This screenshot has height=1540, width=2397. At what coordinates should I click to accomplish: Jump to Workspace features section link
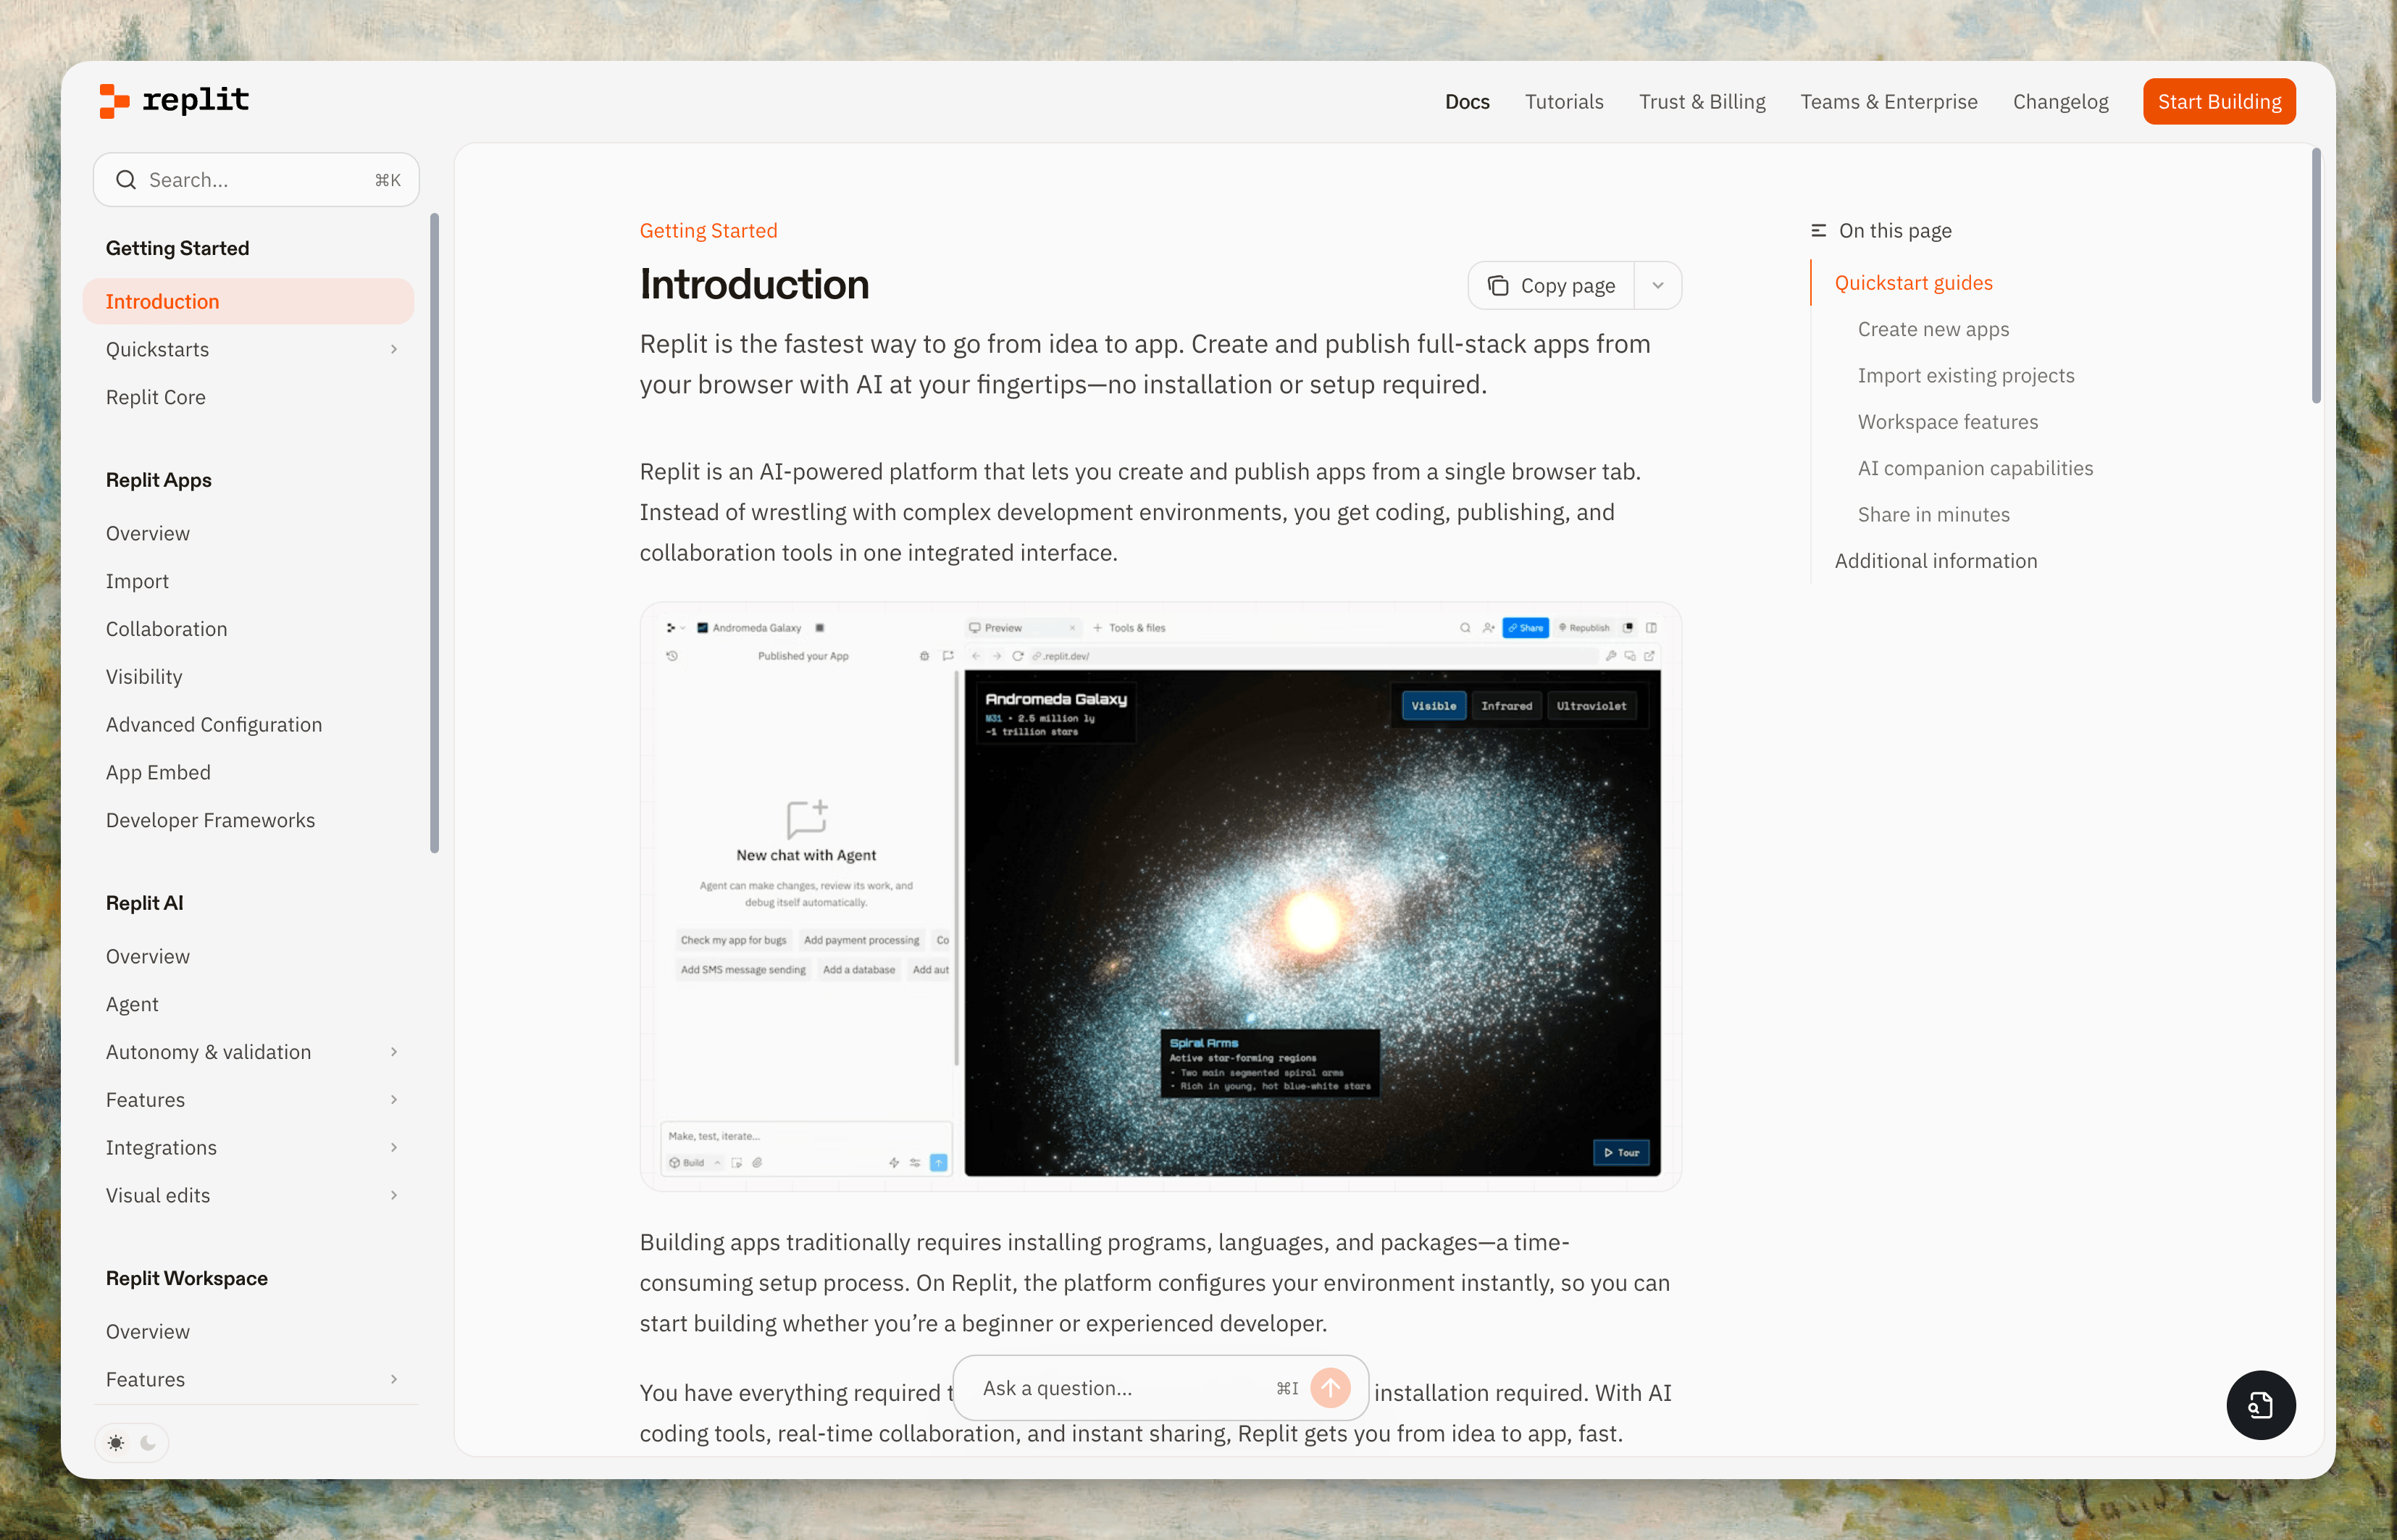(x=1947, y=422)
